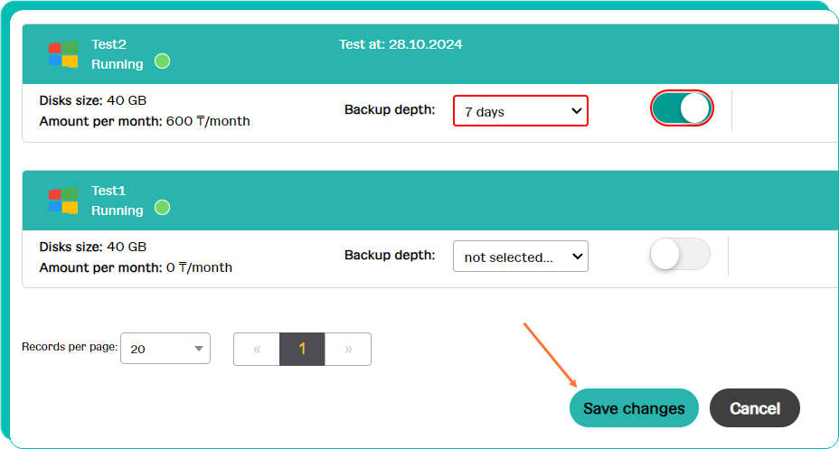839x449 pixels.
Task: Expand the Records per page dropdown
Action: tap(165, 349)
